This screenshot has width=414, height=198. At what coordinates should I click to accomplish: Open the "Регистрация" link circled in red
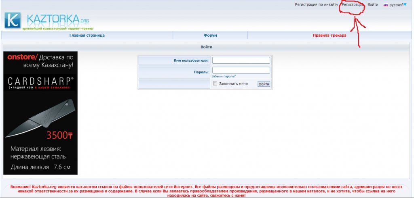click(x=353, y=5)
